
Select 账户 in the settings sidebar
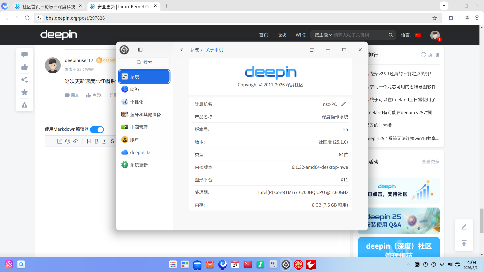click(x=144, y=140)
